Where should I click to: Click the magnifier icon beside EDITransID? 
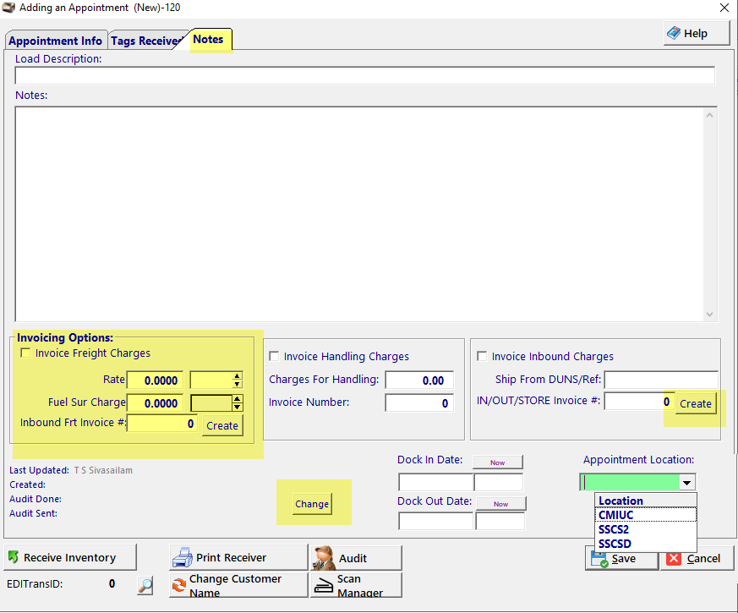click(x=145, y=585)
